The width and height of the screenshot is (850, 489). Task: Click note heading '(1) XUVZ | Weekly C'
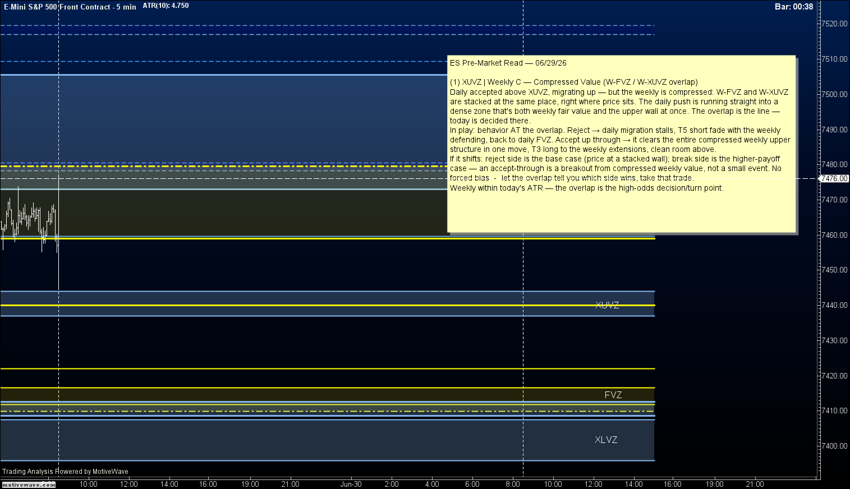coord(574,82)
